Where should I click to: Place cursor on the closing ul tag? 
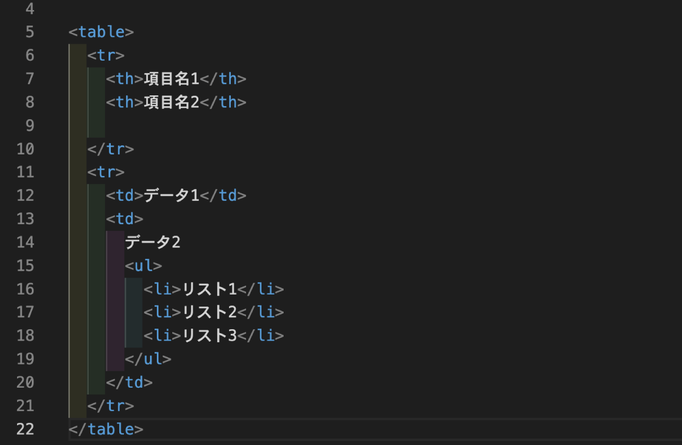click(148, 359)
